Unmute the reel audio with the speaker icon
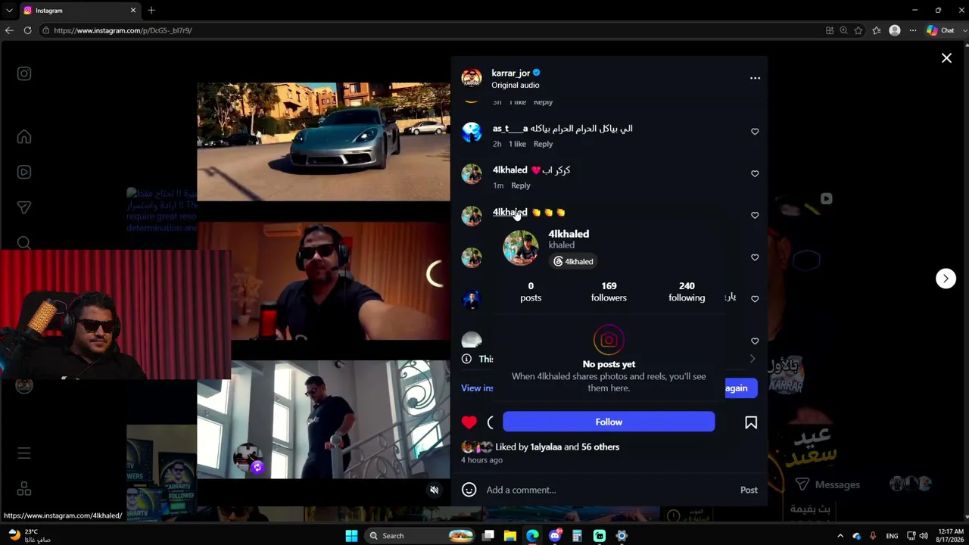 coord(434,490)
